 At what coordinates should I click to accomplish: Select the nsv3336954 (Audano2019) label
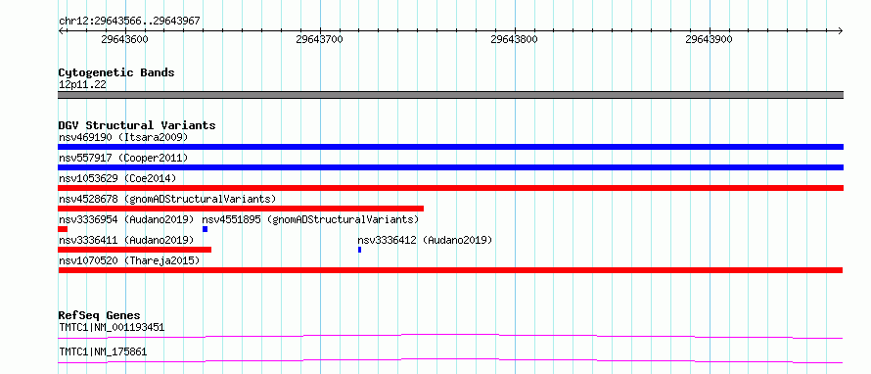click(x=126, y=219)
